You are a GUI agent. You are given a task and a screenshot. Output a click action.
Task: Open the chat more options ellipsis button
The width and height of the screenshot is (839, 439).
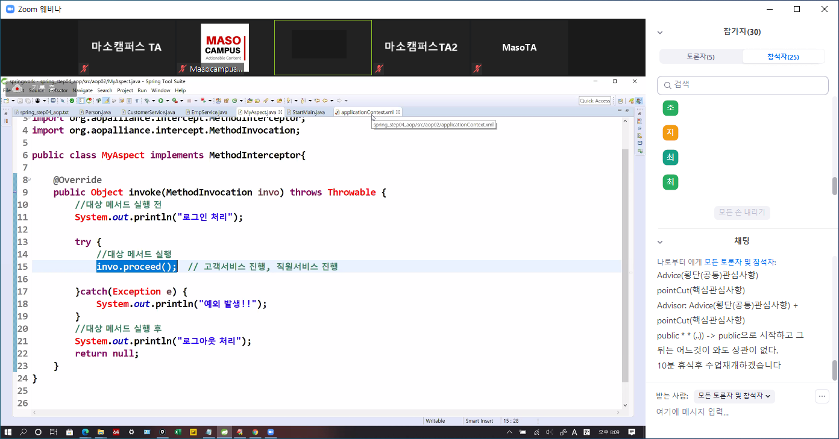click(822, 396)
